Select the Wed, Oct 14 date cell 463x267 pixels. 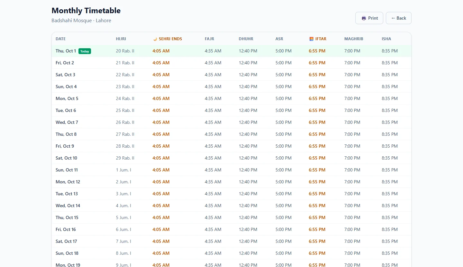coord(68,206)
